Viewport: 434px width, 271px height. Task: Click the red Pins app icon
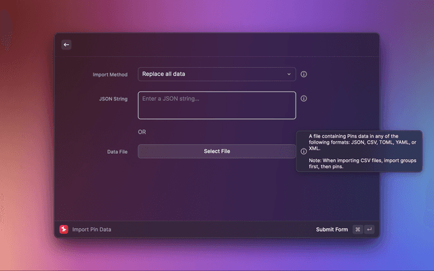pyautogui.click(x=64, y=230)
